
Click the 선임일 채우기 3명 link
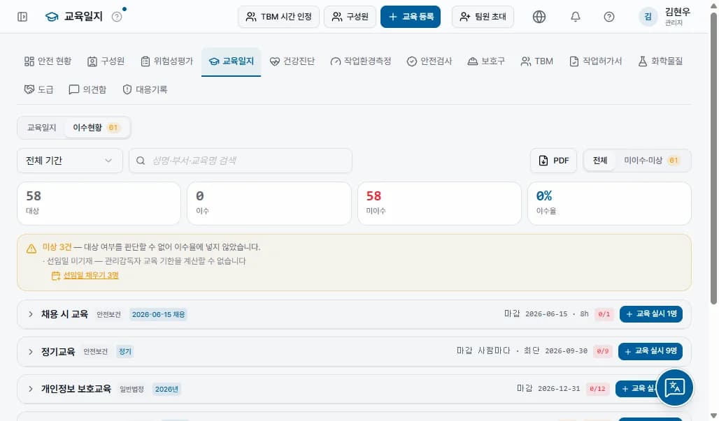91,276
